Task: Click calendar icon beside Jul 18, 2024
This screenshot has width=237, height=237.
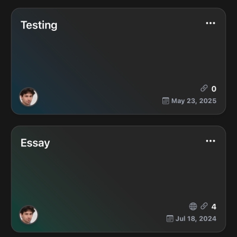Action: [x=170, y=219]
